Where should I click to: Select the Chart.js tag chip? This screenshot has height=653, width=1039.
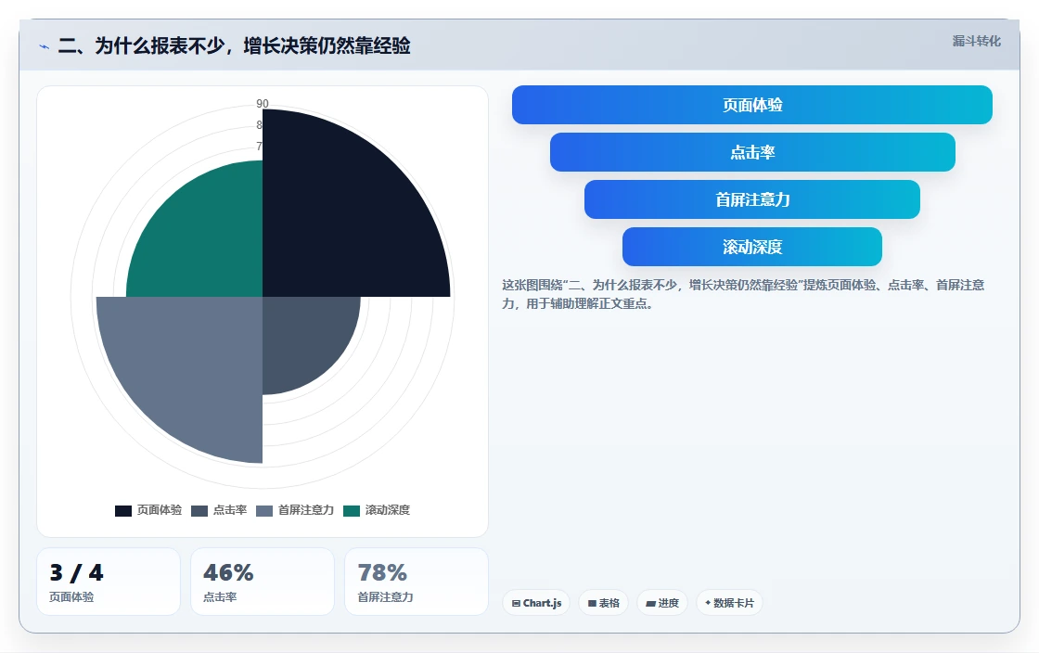click(x=536, y=603)
